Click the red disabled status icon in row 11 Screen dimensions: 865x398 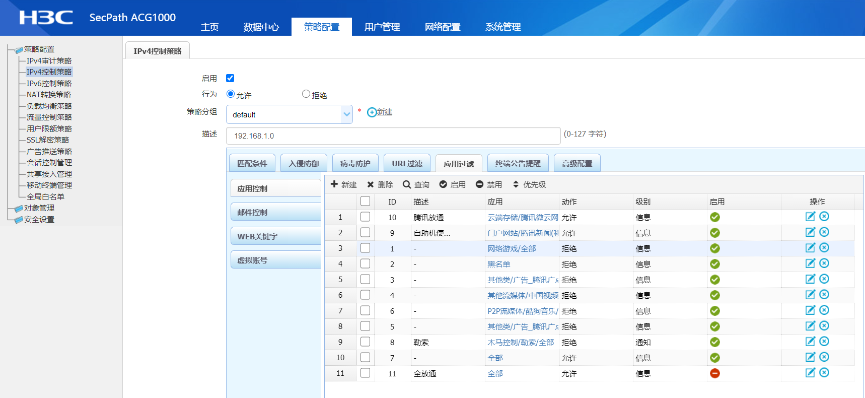714,373
